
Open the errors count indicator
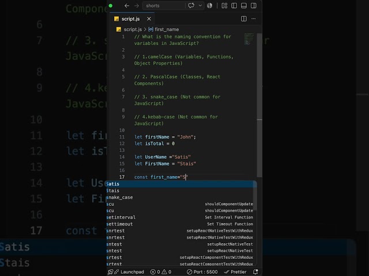[155, 272]
